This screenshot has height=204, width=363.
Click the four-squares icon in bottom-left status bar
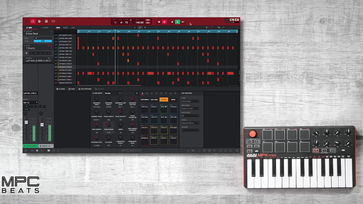click(37, 150)
